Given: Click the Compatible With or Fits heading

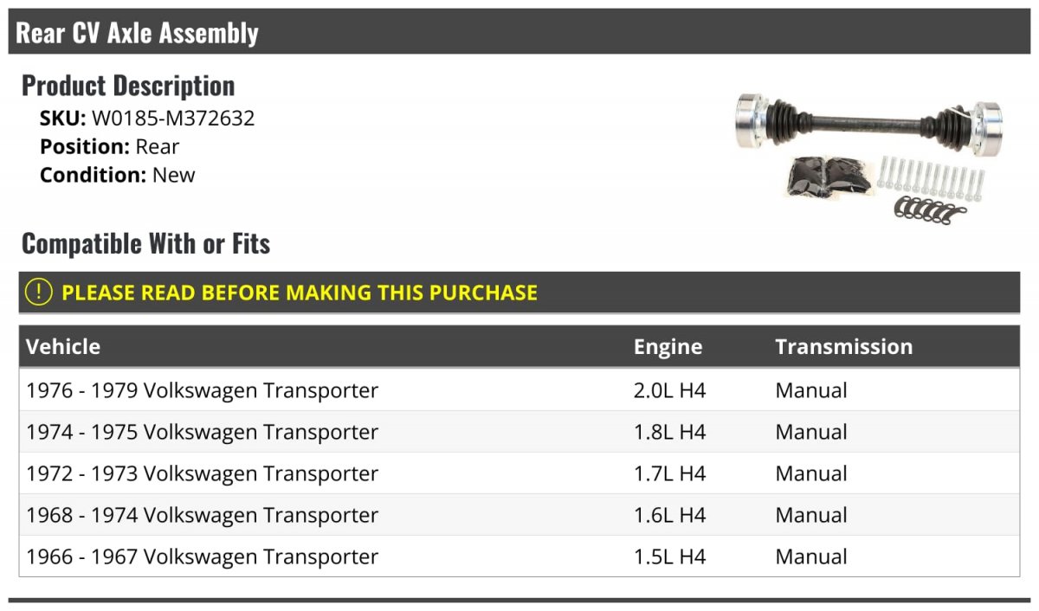Looking at the screenshot, I should 146,244.
